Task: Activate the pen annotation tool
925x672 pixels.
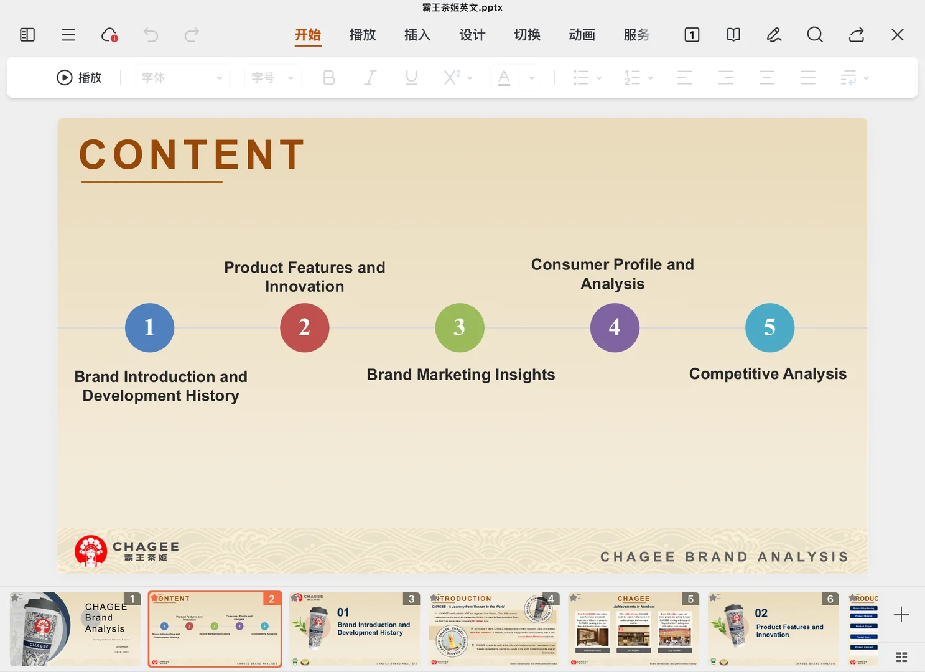Action: (x=774, y=35)
